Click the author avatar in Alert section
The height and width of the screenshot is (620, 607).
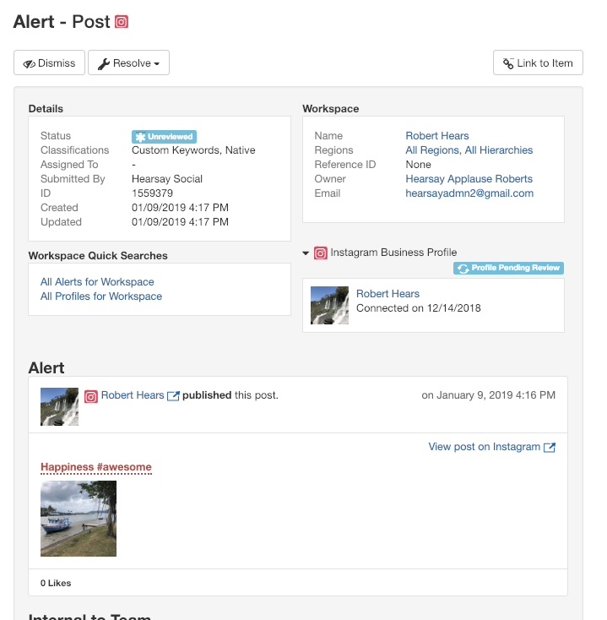(59, 406)
